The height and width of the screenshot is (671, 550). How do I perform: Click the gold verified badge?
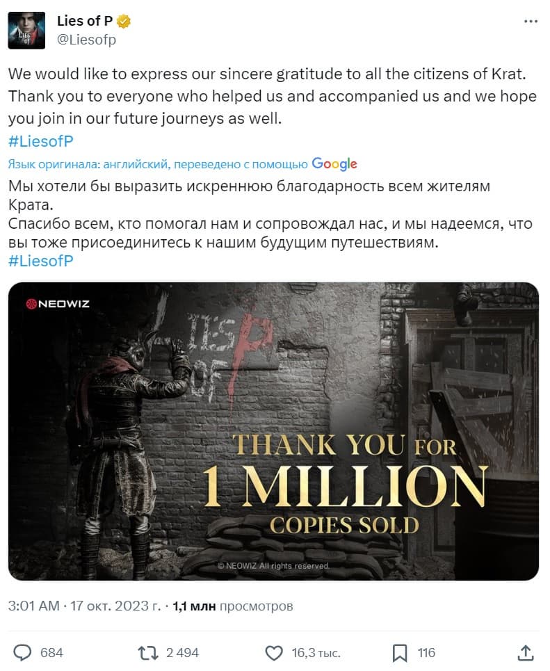pos(124,22)
